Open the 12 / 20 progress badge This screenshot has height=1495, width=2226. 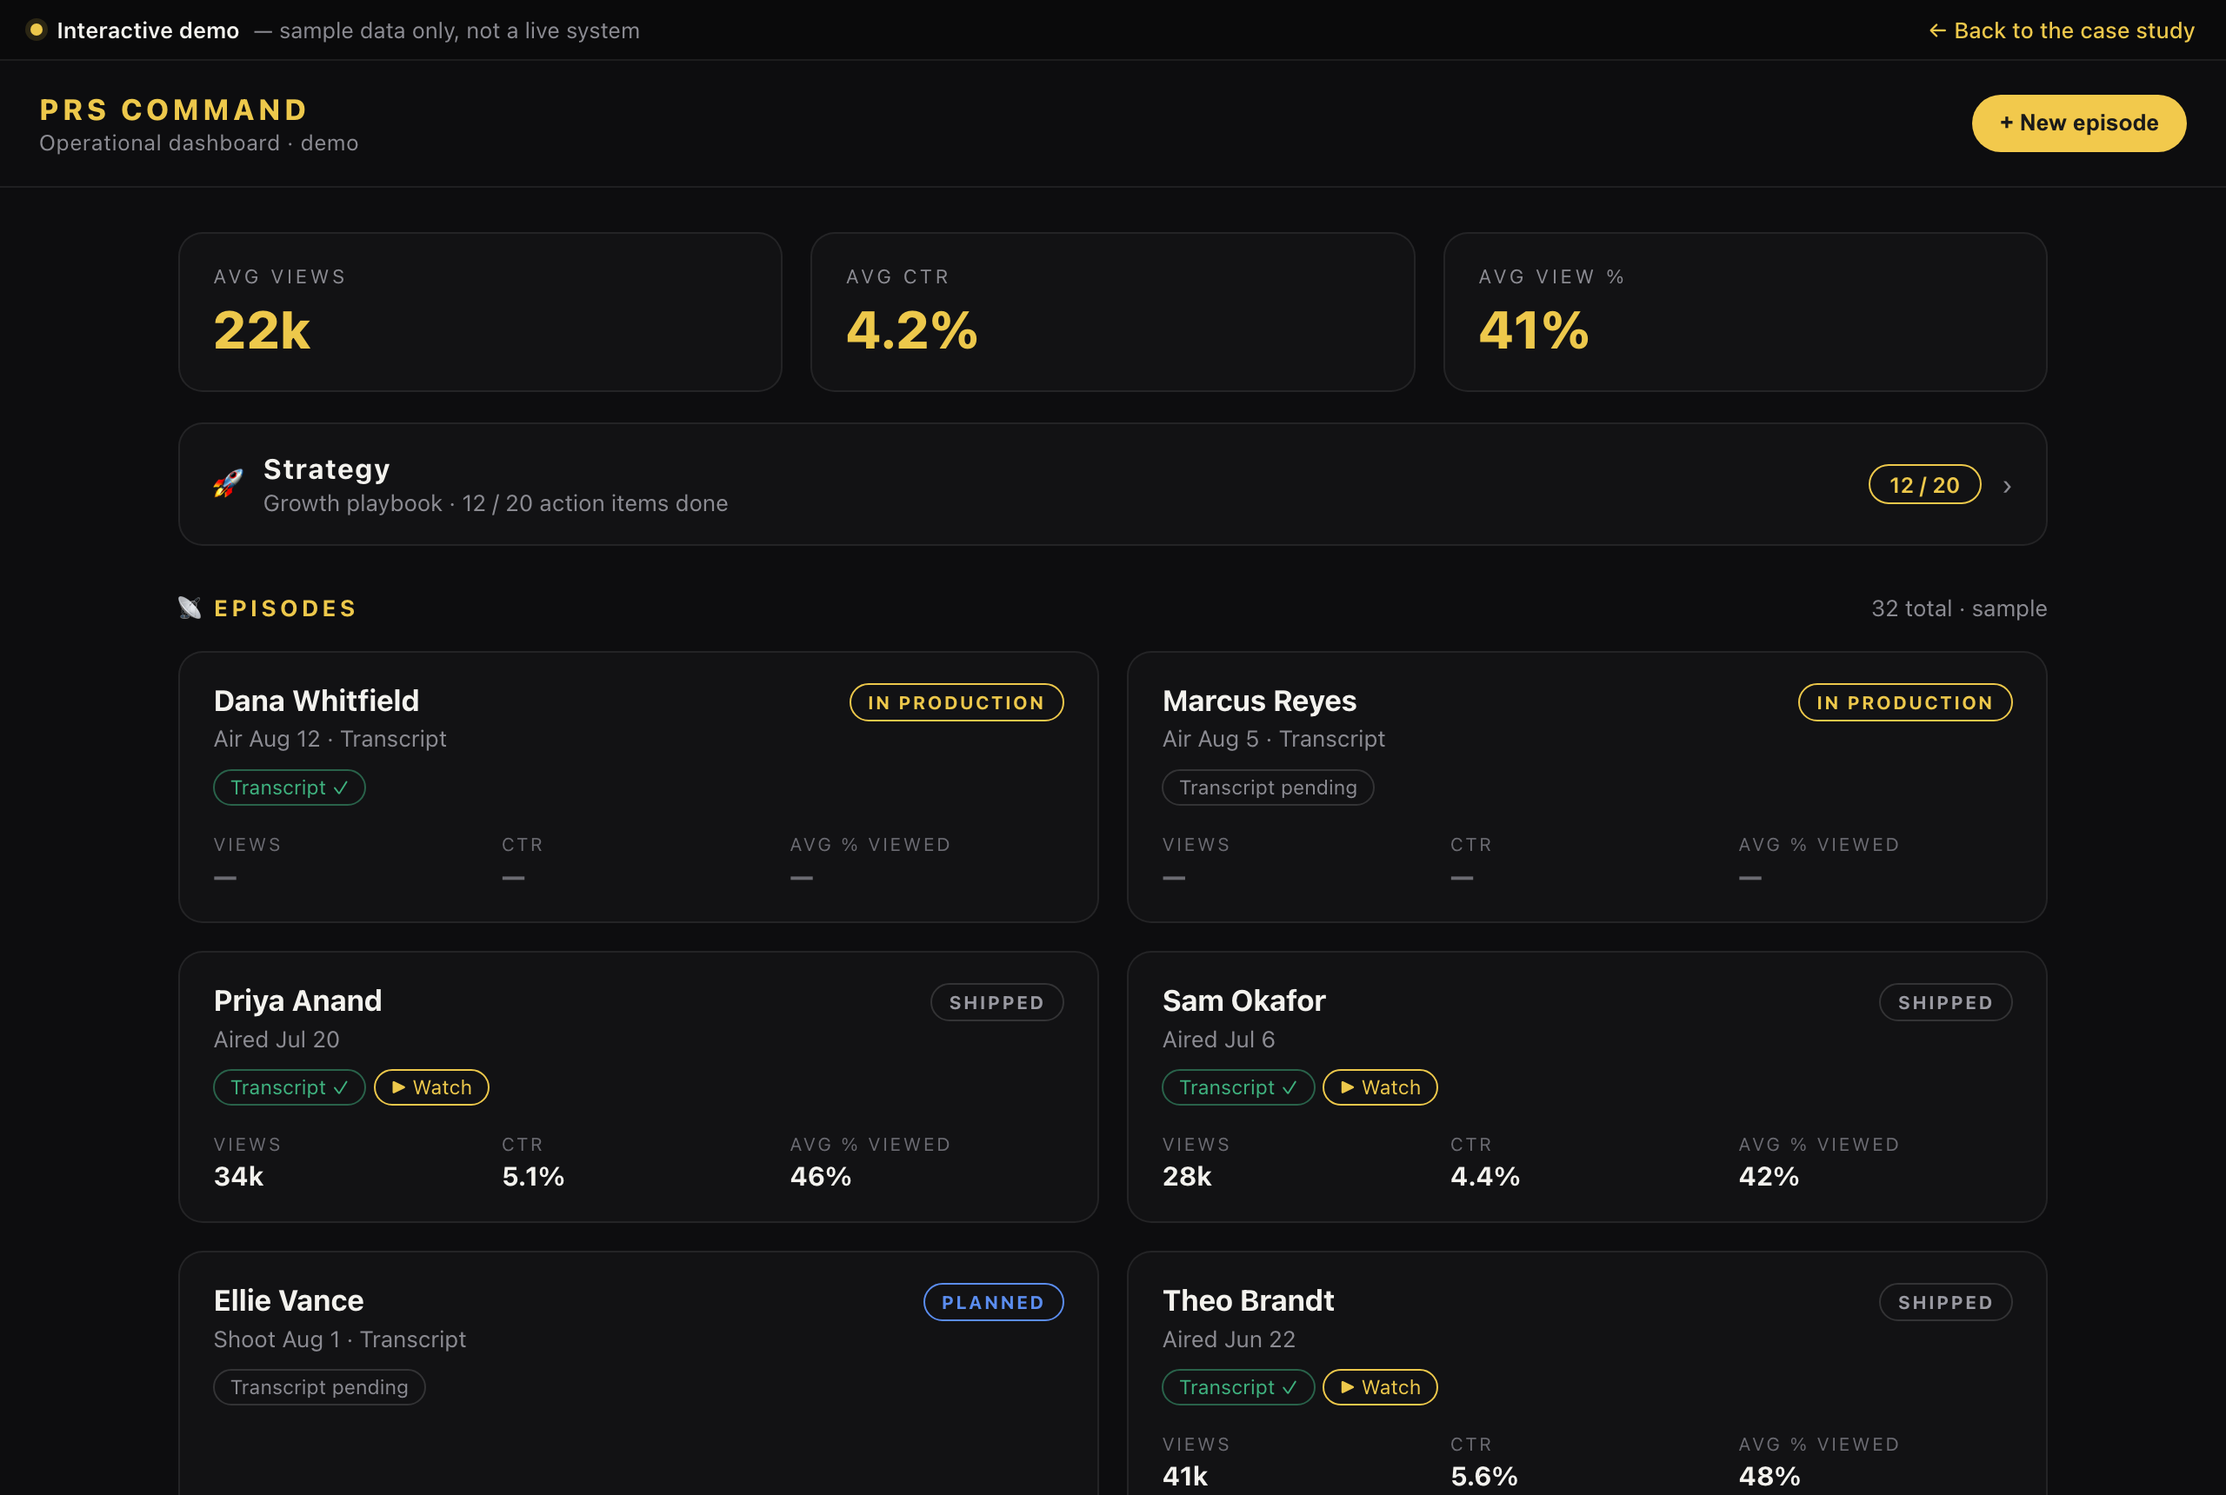click(1924, 485)
